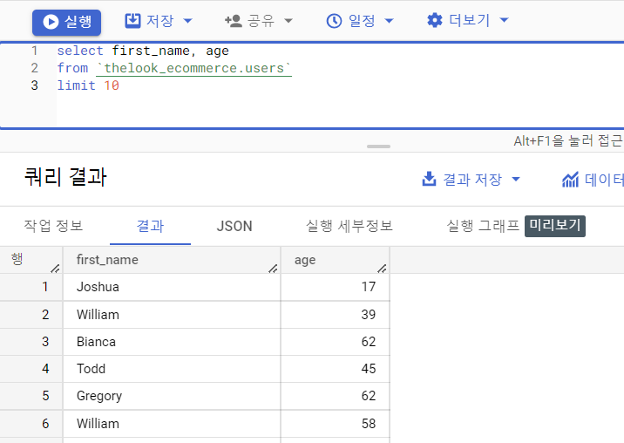Expand the 공유 dropdown arrow
Viewport: 624px width, 443px height.
click(288, 21)
